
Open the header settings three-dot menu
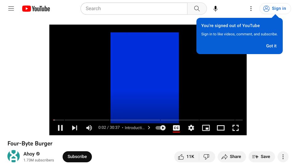tap(251, 9)
